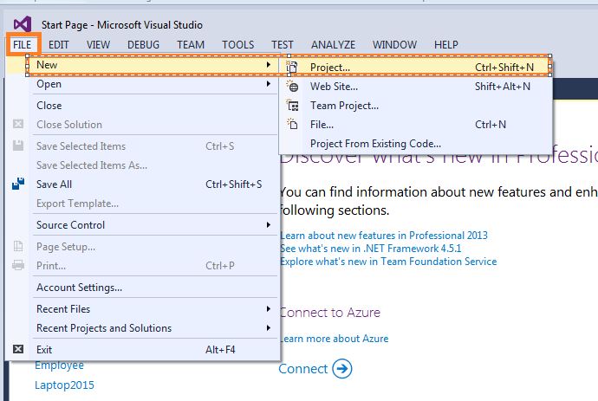Image resolution: width=598 pixels, height=401 pixels.
Task: Click the new Project icon in submenu
Action: (x=292, y=67)
